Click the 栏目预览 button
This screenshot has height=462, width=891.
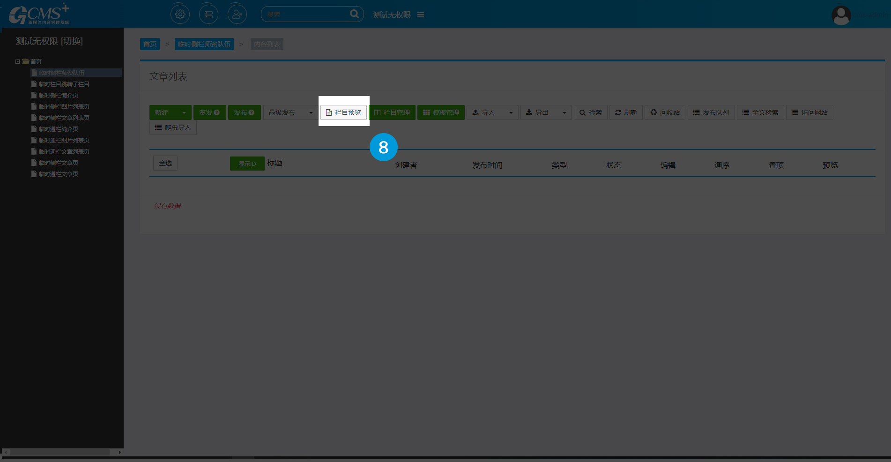344,112
